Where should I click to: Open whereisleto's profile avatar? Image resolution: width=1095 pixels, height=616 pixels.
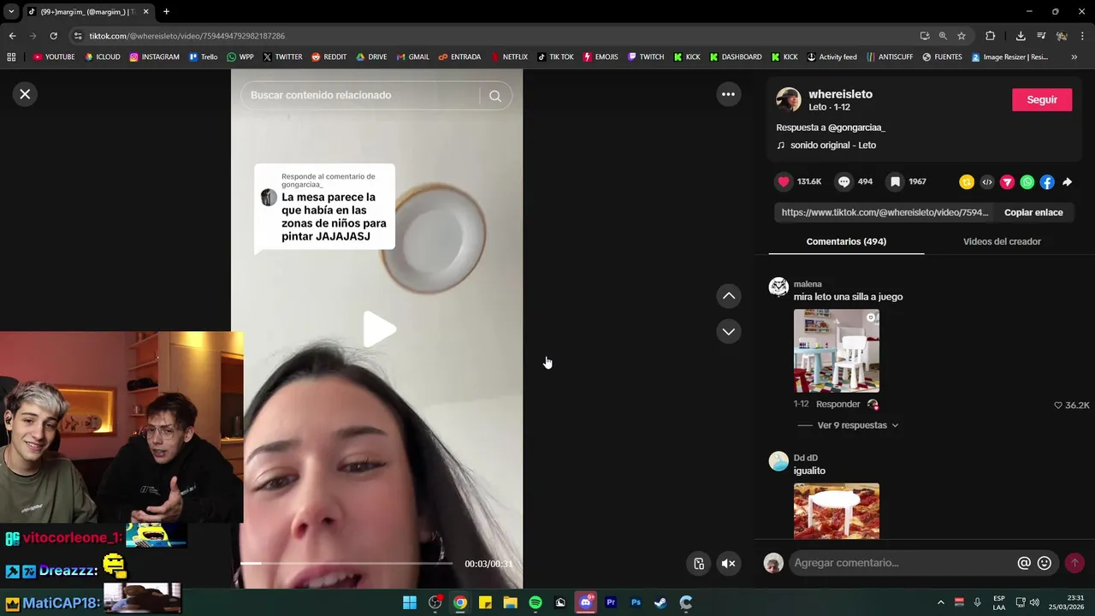pos(788,99)
